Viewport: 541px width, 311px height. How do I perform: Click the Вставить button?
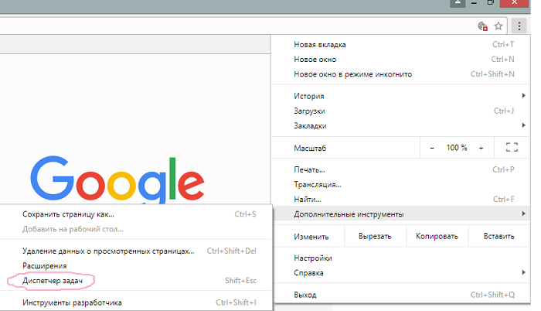click(x=498, y=237)
